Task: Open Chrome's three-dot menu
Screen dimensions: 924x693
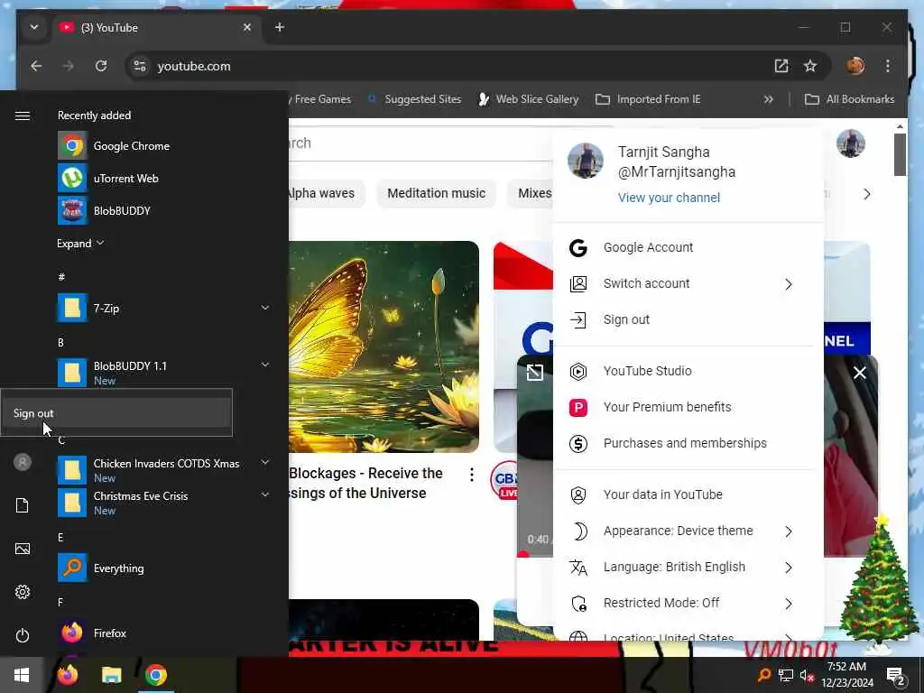Action: point(888,66)
